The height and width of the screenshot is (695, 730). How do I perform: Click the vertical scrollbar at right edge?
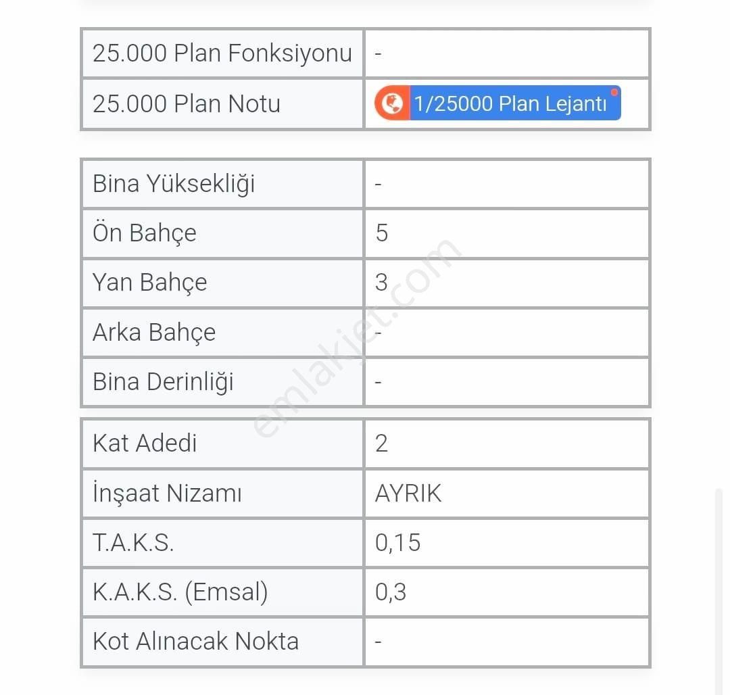click(x=719, y=591)
